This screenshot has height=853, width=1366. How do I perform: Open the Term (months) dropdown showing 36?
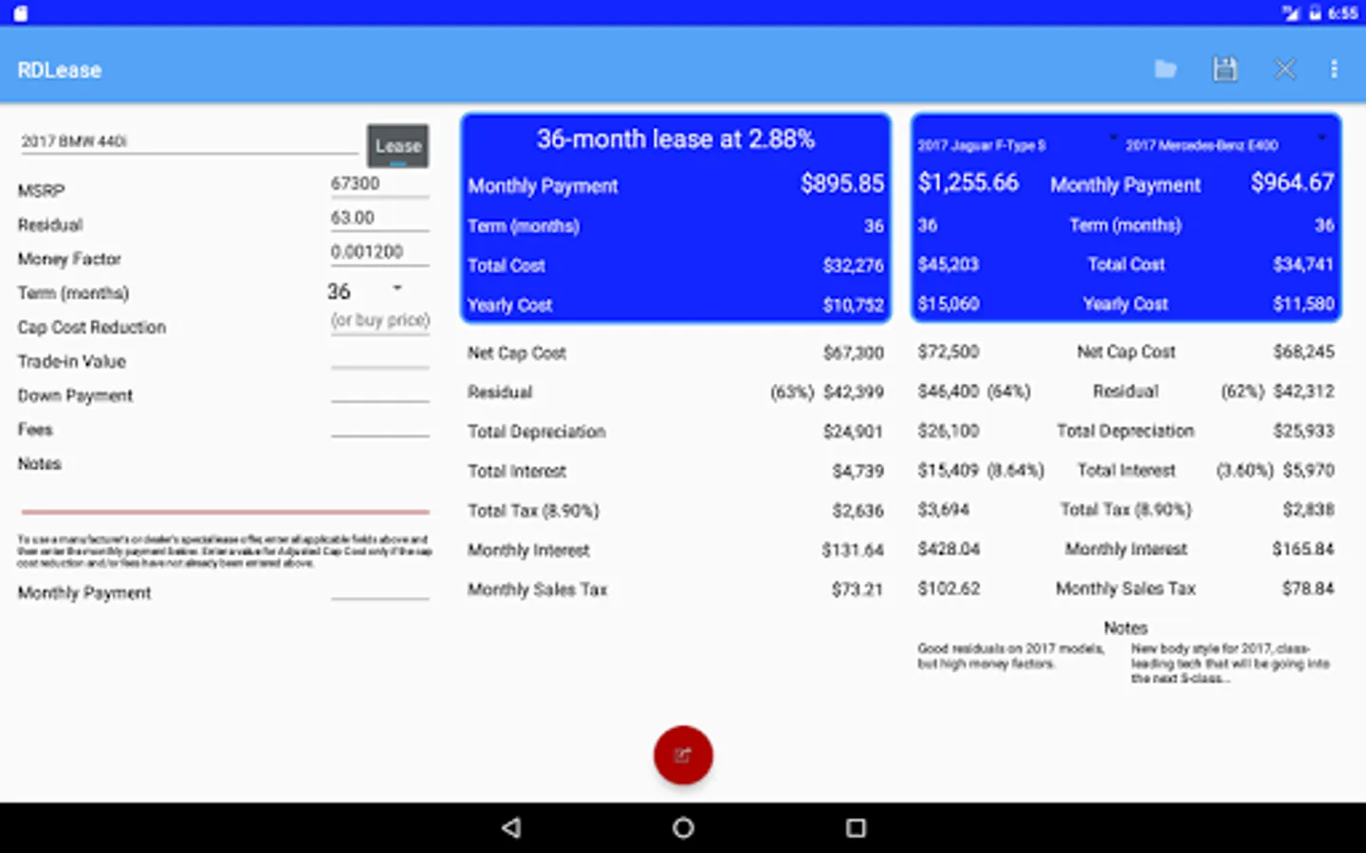(366, 292)
